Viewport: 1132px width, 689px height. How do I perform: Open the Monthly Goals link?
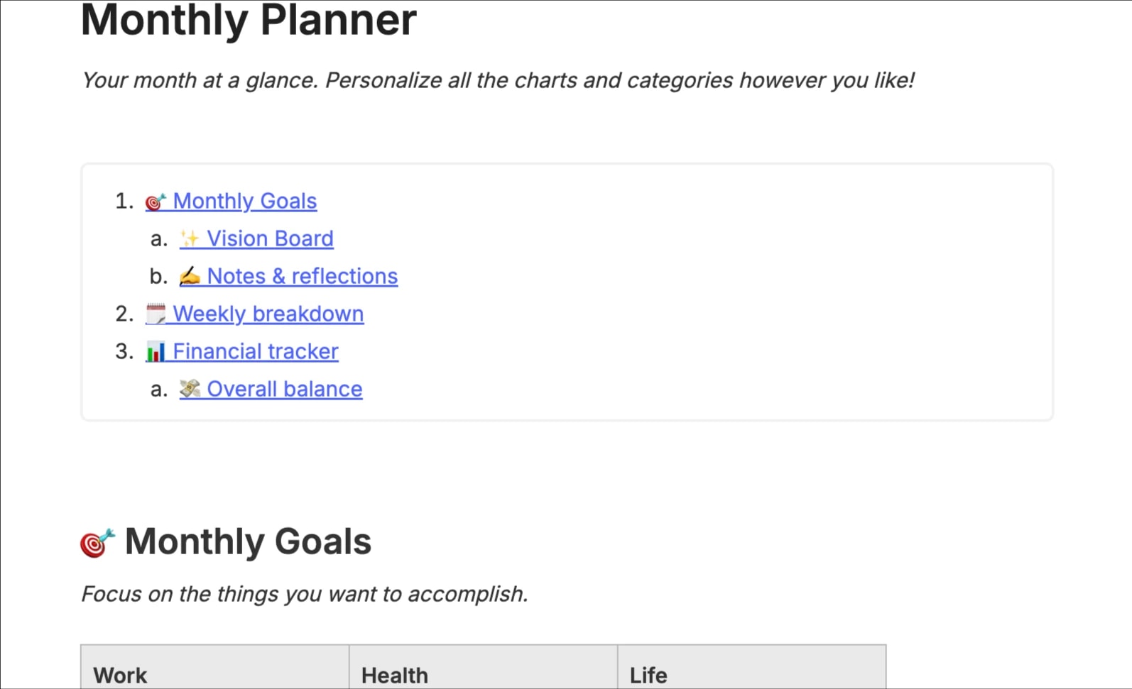[x=245, y=202]
